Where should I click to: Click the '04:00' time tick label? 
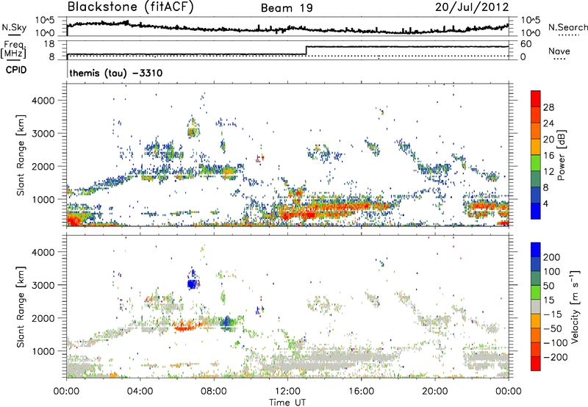click(x=140, y=392)
